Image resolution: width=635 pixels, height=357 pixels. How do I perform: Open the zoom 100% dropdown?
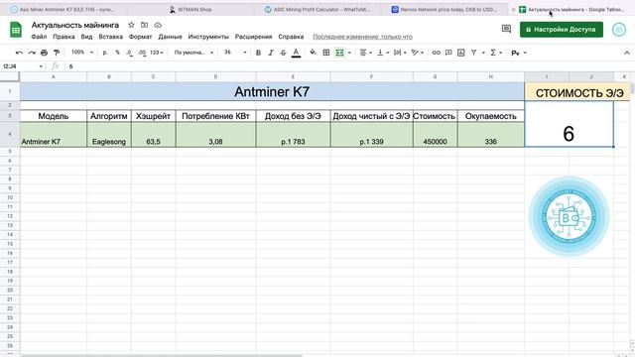click(x=81, y=53)
